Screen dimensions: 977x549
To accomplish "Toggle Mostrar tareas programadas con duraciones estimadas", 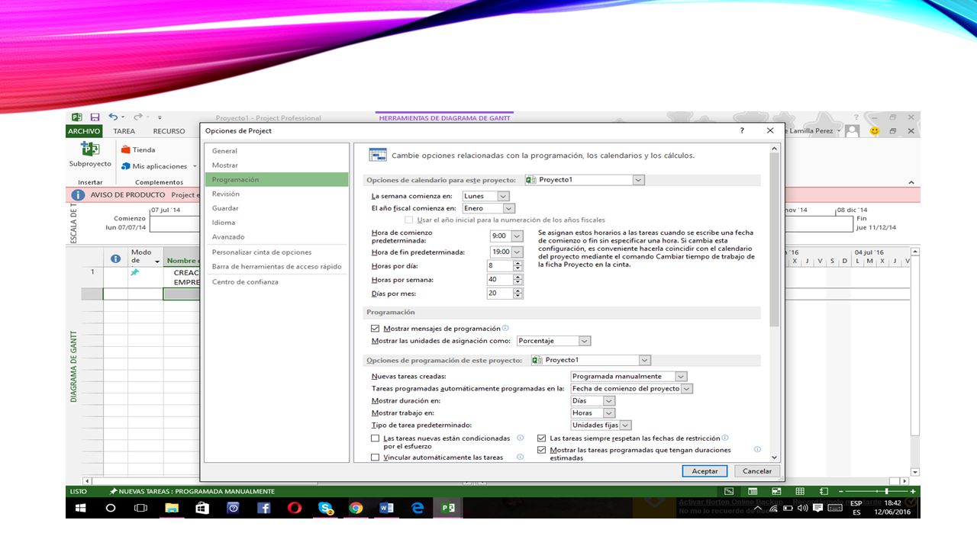I will click(x=542, y=450).
